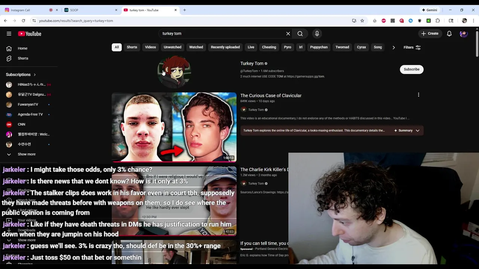
Task: Clear the search box with the X
Action: tap(288, 34)
